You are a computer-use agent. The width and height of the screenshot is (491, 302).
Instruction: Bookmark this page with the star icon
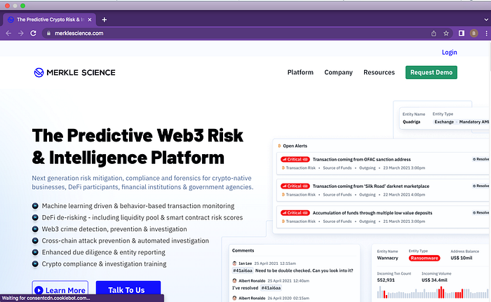446,33
